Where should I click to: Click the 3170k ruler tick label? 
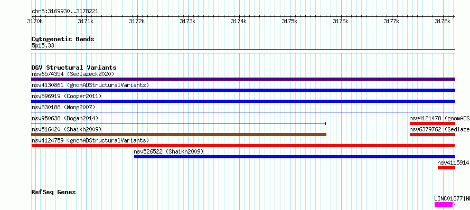[x=35, y=22]
